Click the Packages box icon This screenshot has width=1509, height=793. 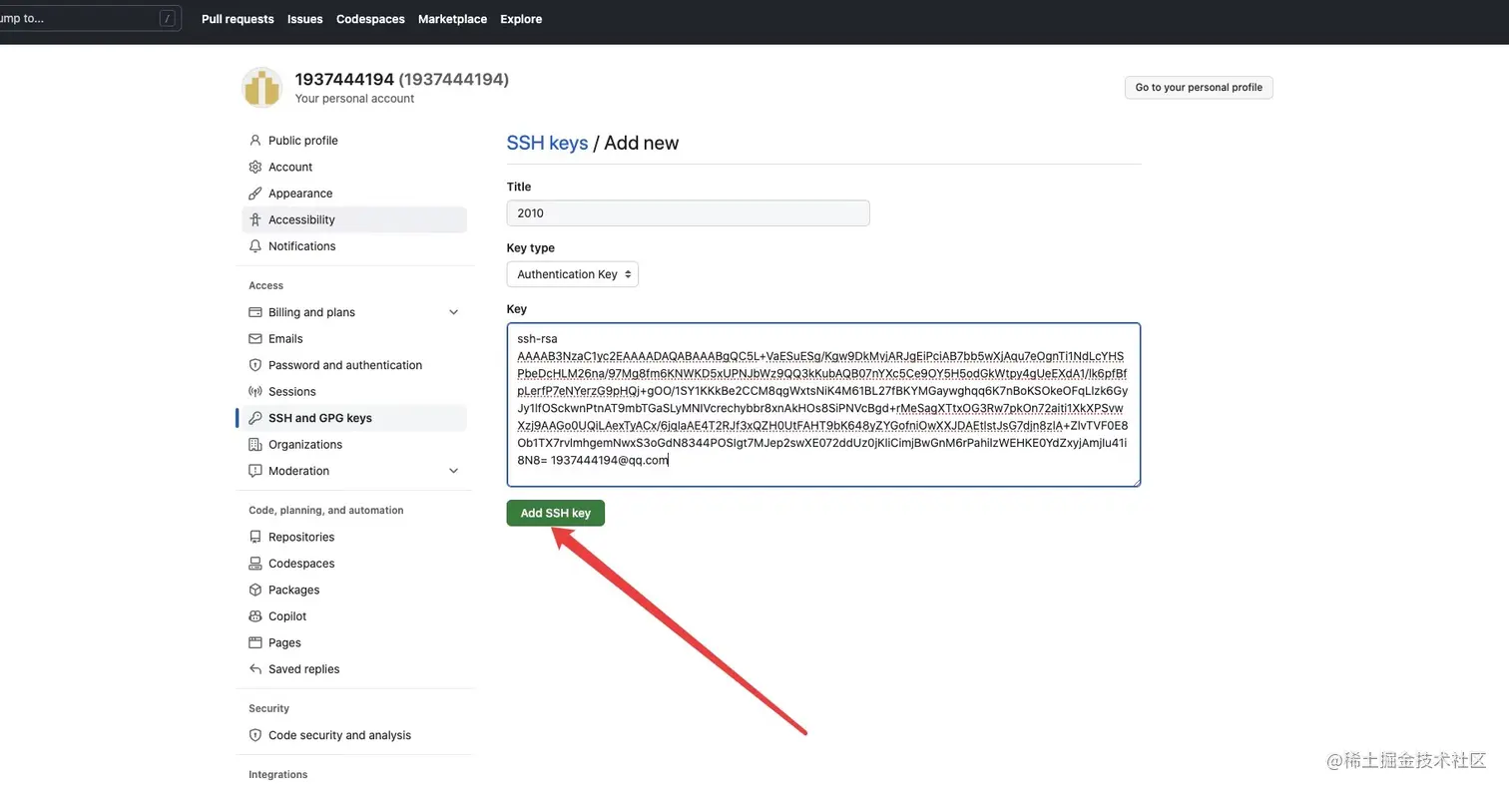pos(255,590)
